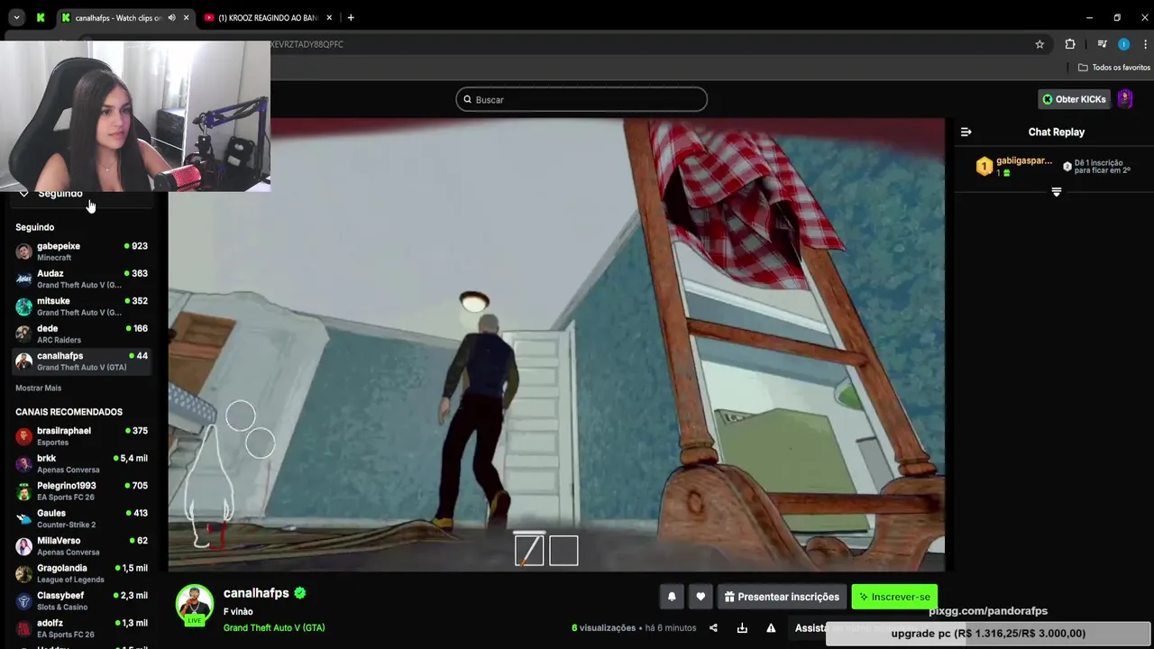Image resolution: width=1154 pixels, height=649 pixels.
Task: Switch to the pinned Kick tab
Action: pos(41,17)
